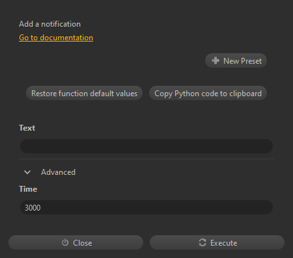
Task: Close the notification dialog
Action: (76, 242)
